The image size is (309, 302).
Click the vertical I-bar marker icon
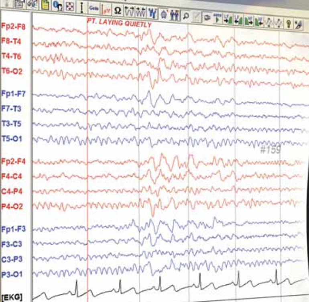pyautogui.click(x=81, y=8)
